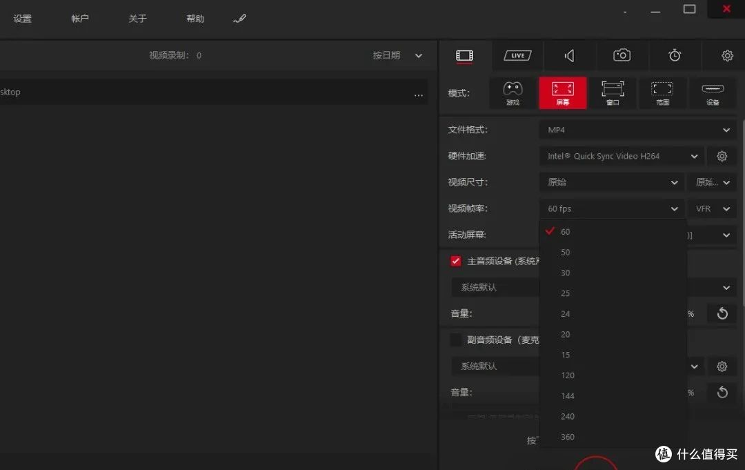Choose 20 in the frame rate list
The image size is (745, 470).
pyautogui.click(x=613, y=334)
